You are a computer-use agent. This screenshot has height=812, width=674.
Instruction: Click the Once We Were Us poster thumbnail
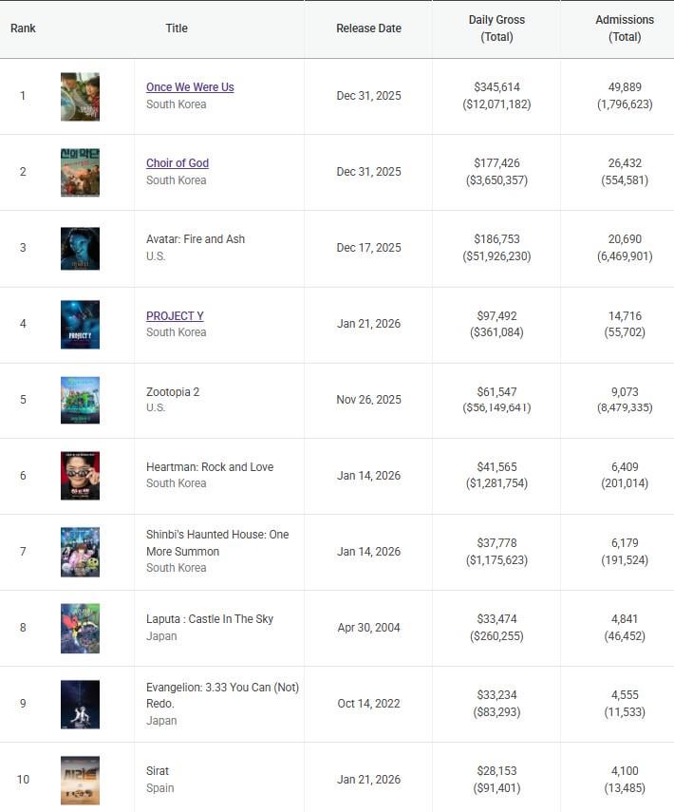pos(80,96)
